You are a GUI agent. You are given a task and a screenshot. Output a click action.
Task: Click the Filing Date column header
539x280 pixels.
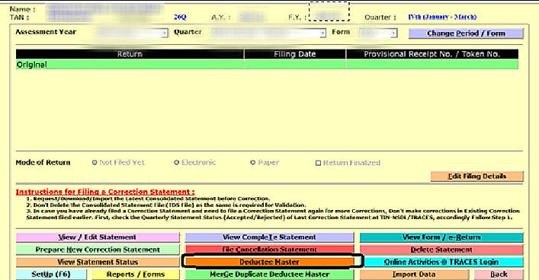point(294,54)
